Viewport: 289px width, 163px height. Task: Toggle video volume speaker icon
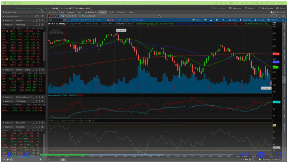point(26,154)
